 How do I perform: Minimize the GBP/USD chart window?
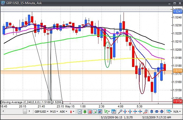(x=170, y=3)
